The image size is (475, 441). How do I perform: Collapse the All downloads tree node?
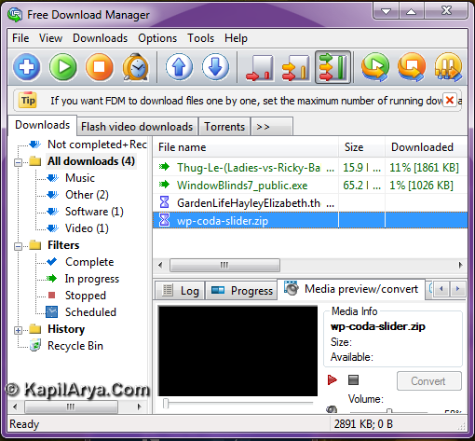point(18,162)
